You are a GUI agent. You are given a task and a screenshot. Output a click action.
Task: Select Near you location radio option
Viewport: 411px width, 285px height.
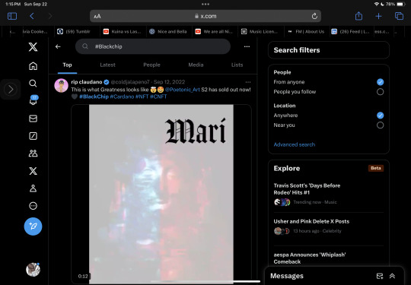click(380, 125)
